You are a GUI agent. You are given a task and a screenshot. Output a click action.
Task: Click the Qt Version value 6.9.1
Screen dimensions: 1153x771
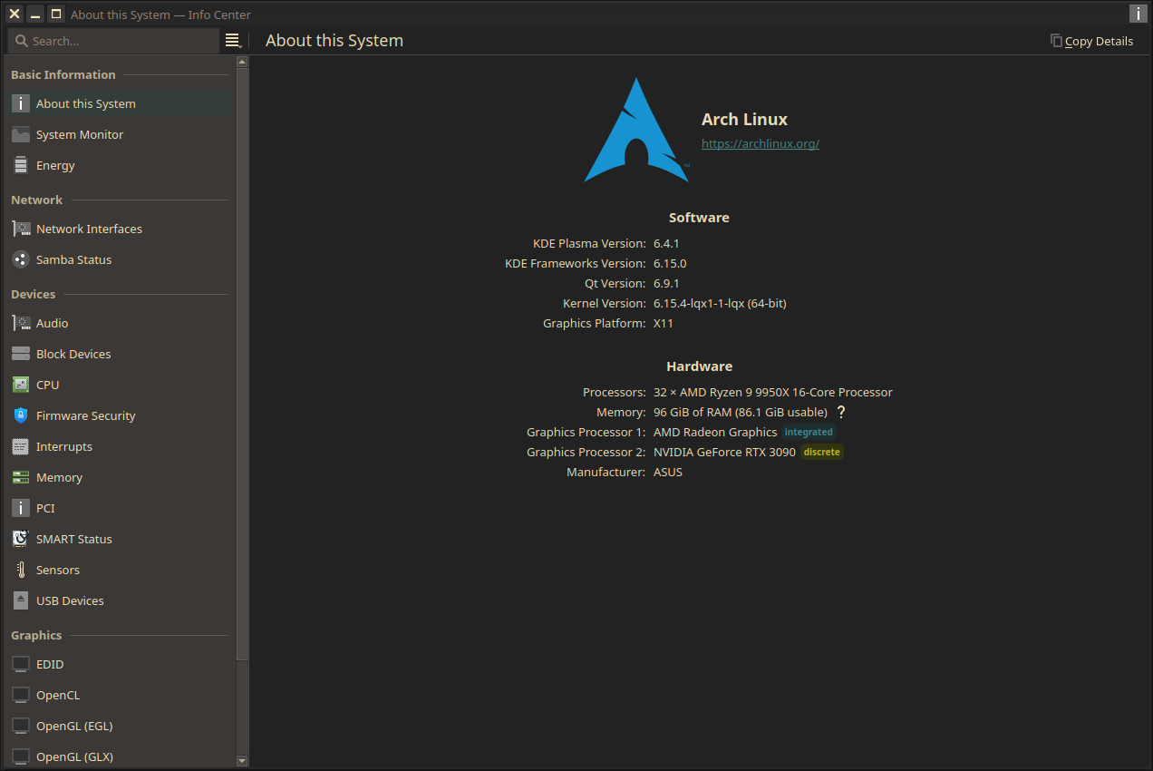[x=666, y=283]
